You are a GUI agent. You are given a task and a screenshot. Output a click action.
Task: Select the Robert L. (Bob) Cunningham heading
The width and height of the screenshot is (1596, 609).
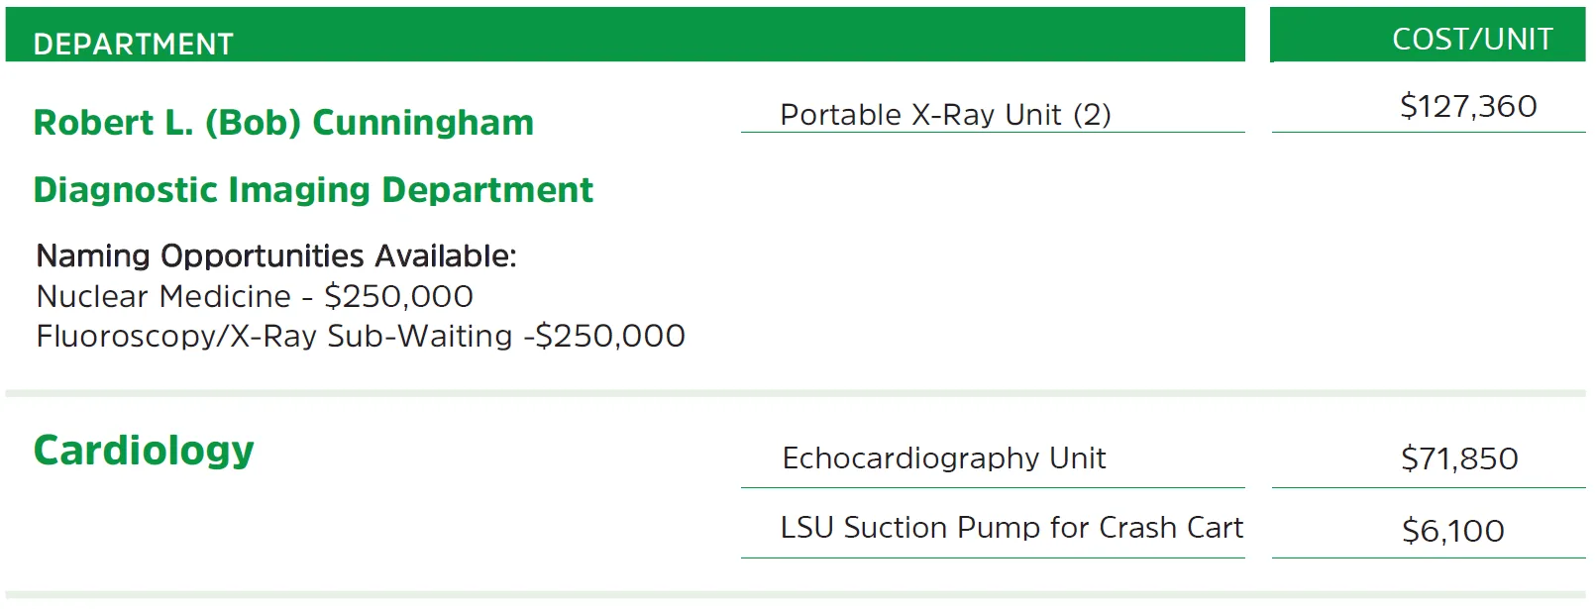pos(283,123)
